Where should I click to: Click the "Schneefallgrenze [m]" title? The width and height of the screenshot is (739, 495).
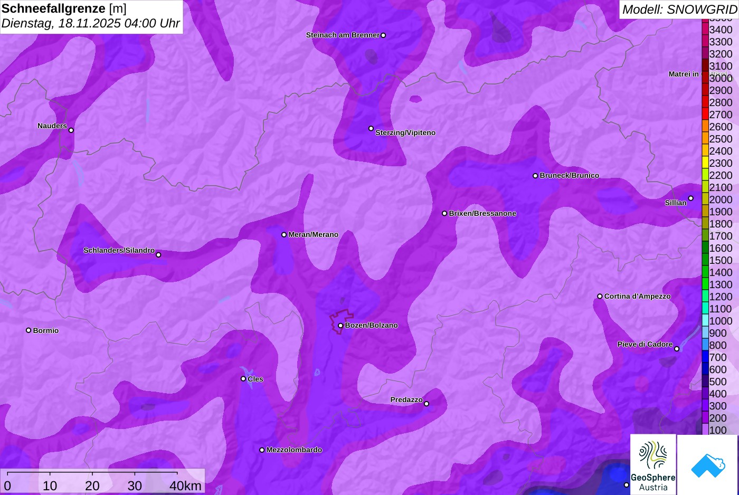tap(64, 8)
